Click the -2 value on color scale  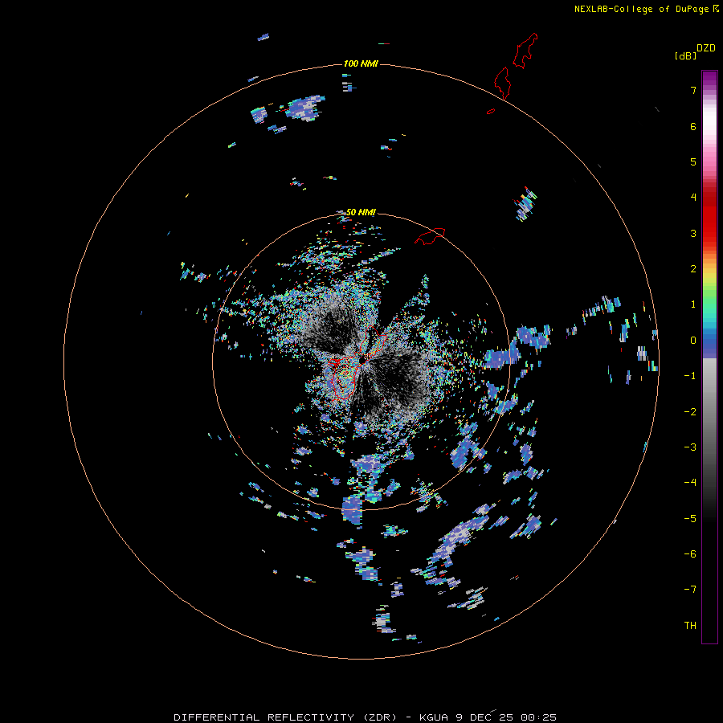690,412
